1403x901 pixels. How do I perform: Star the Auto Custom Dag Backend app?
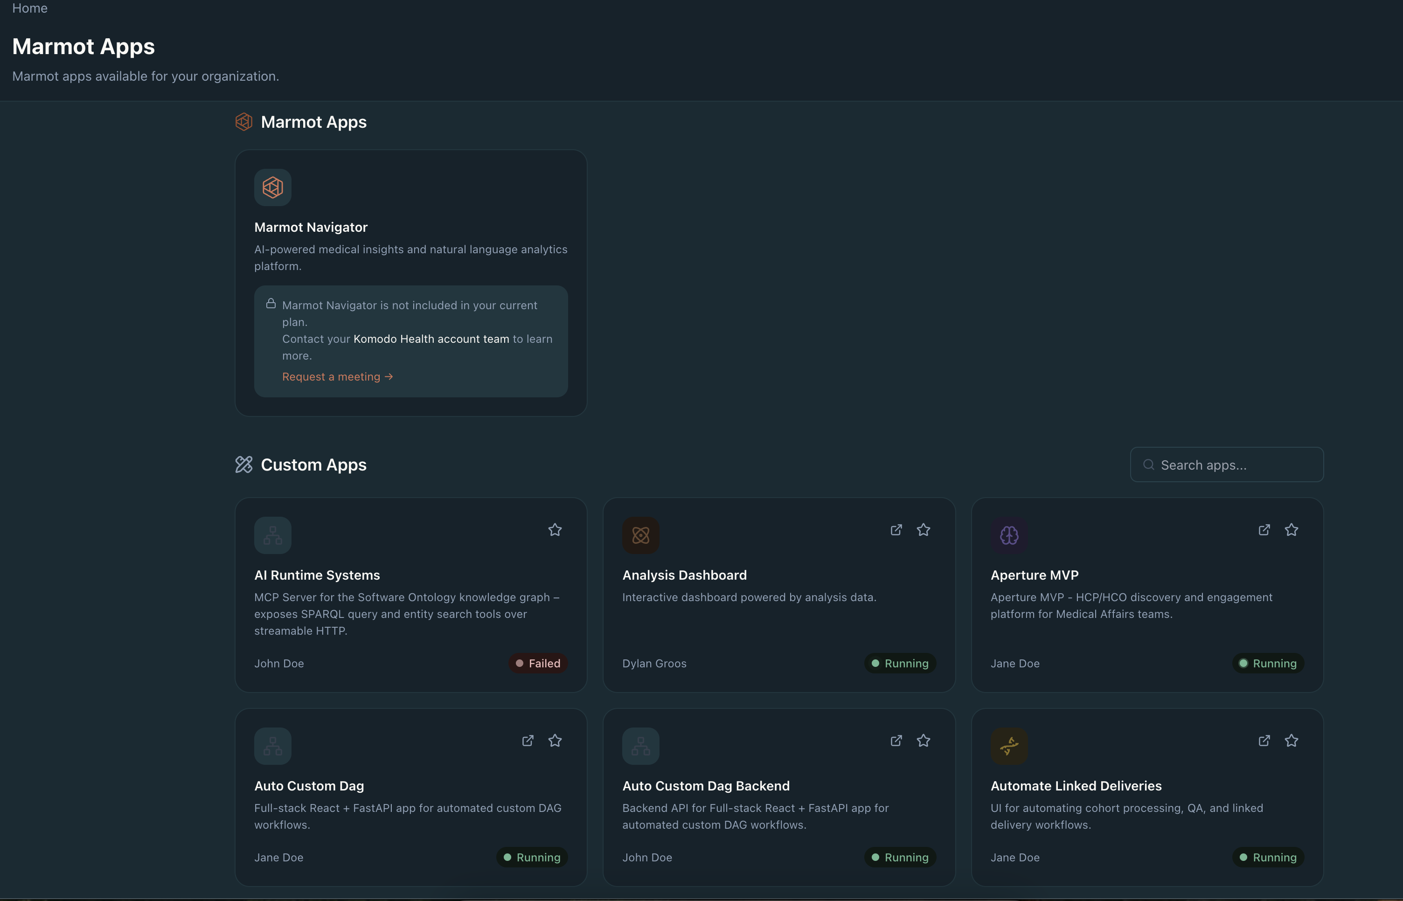click(923, 741)
